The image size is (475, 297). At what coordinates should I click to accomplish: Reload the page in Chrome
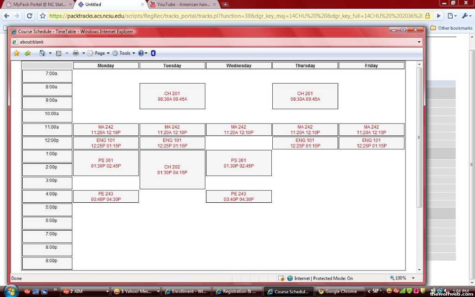29,16
